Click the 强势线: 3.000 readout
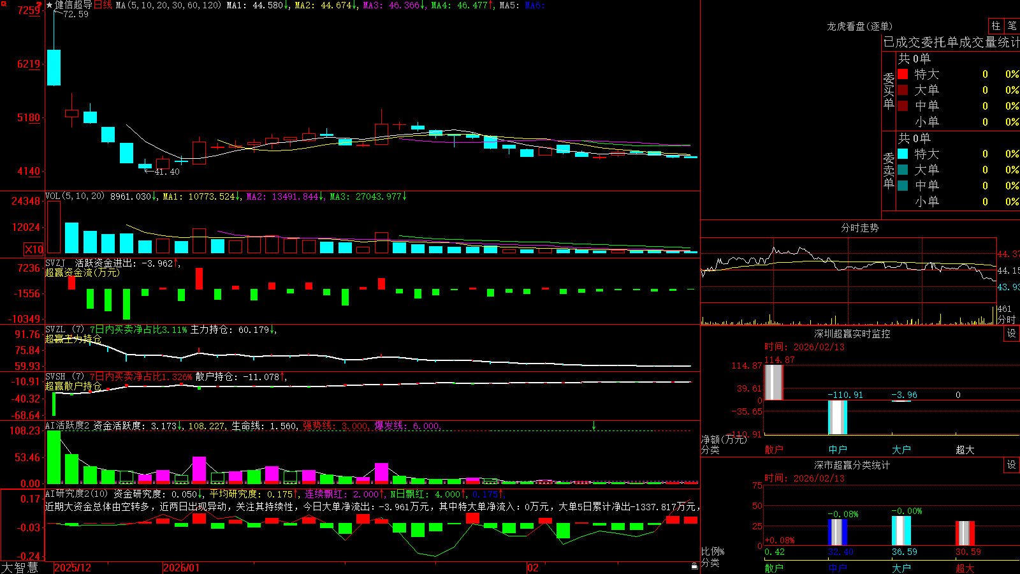The height and width of the screenshot is (574, 1020). click(335, 426)
